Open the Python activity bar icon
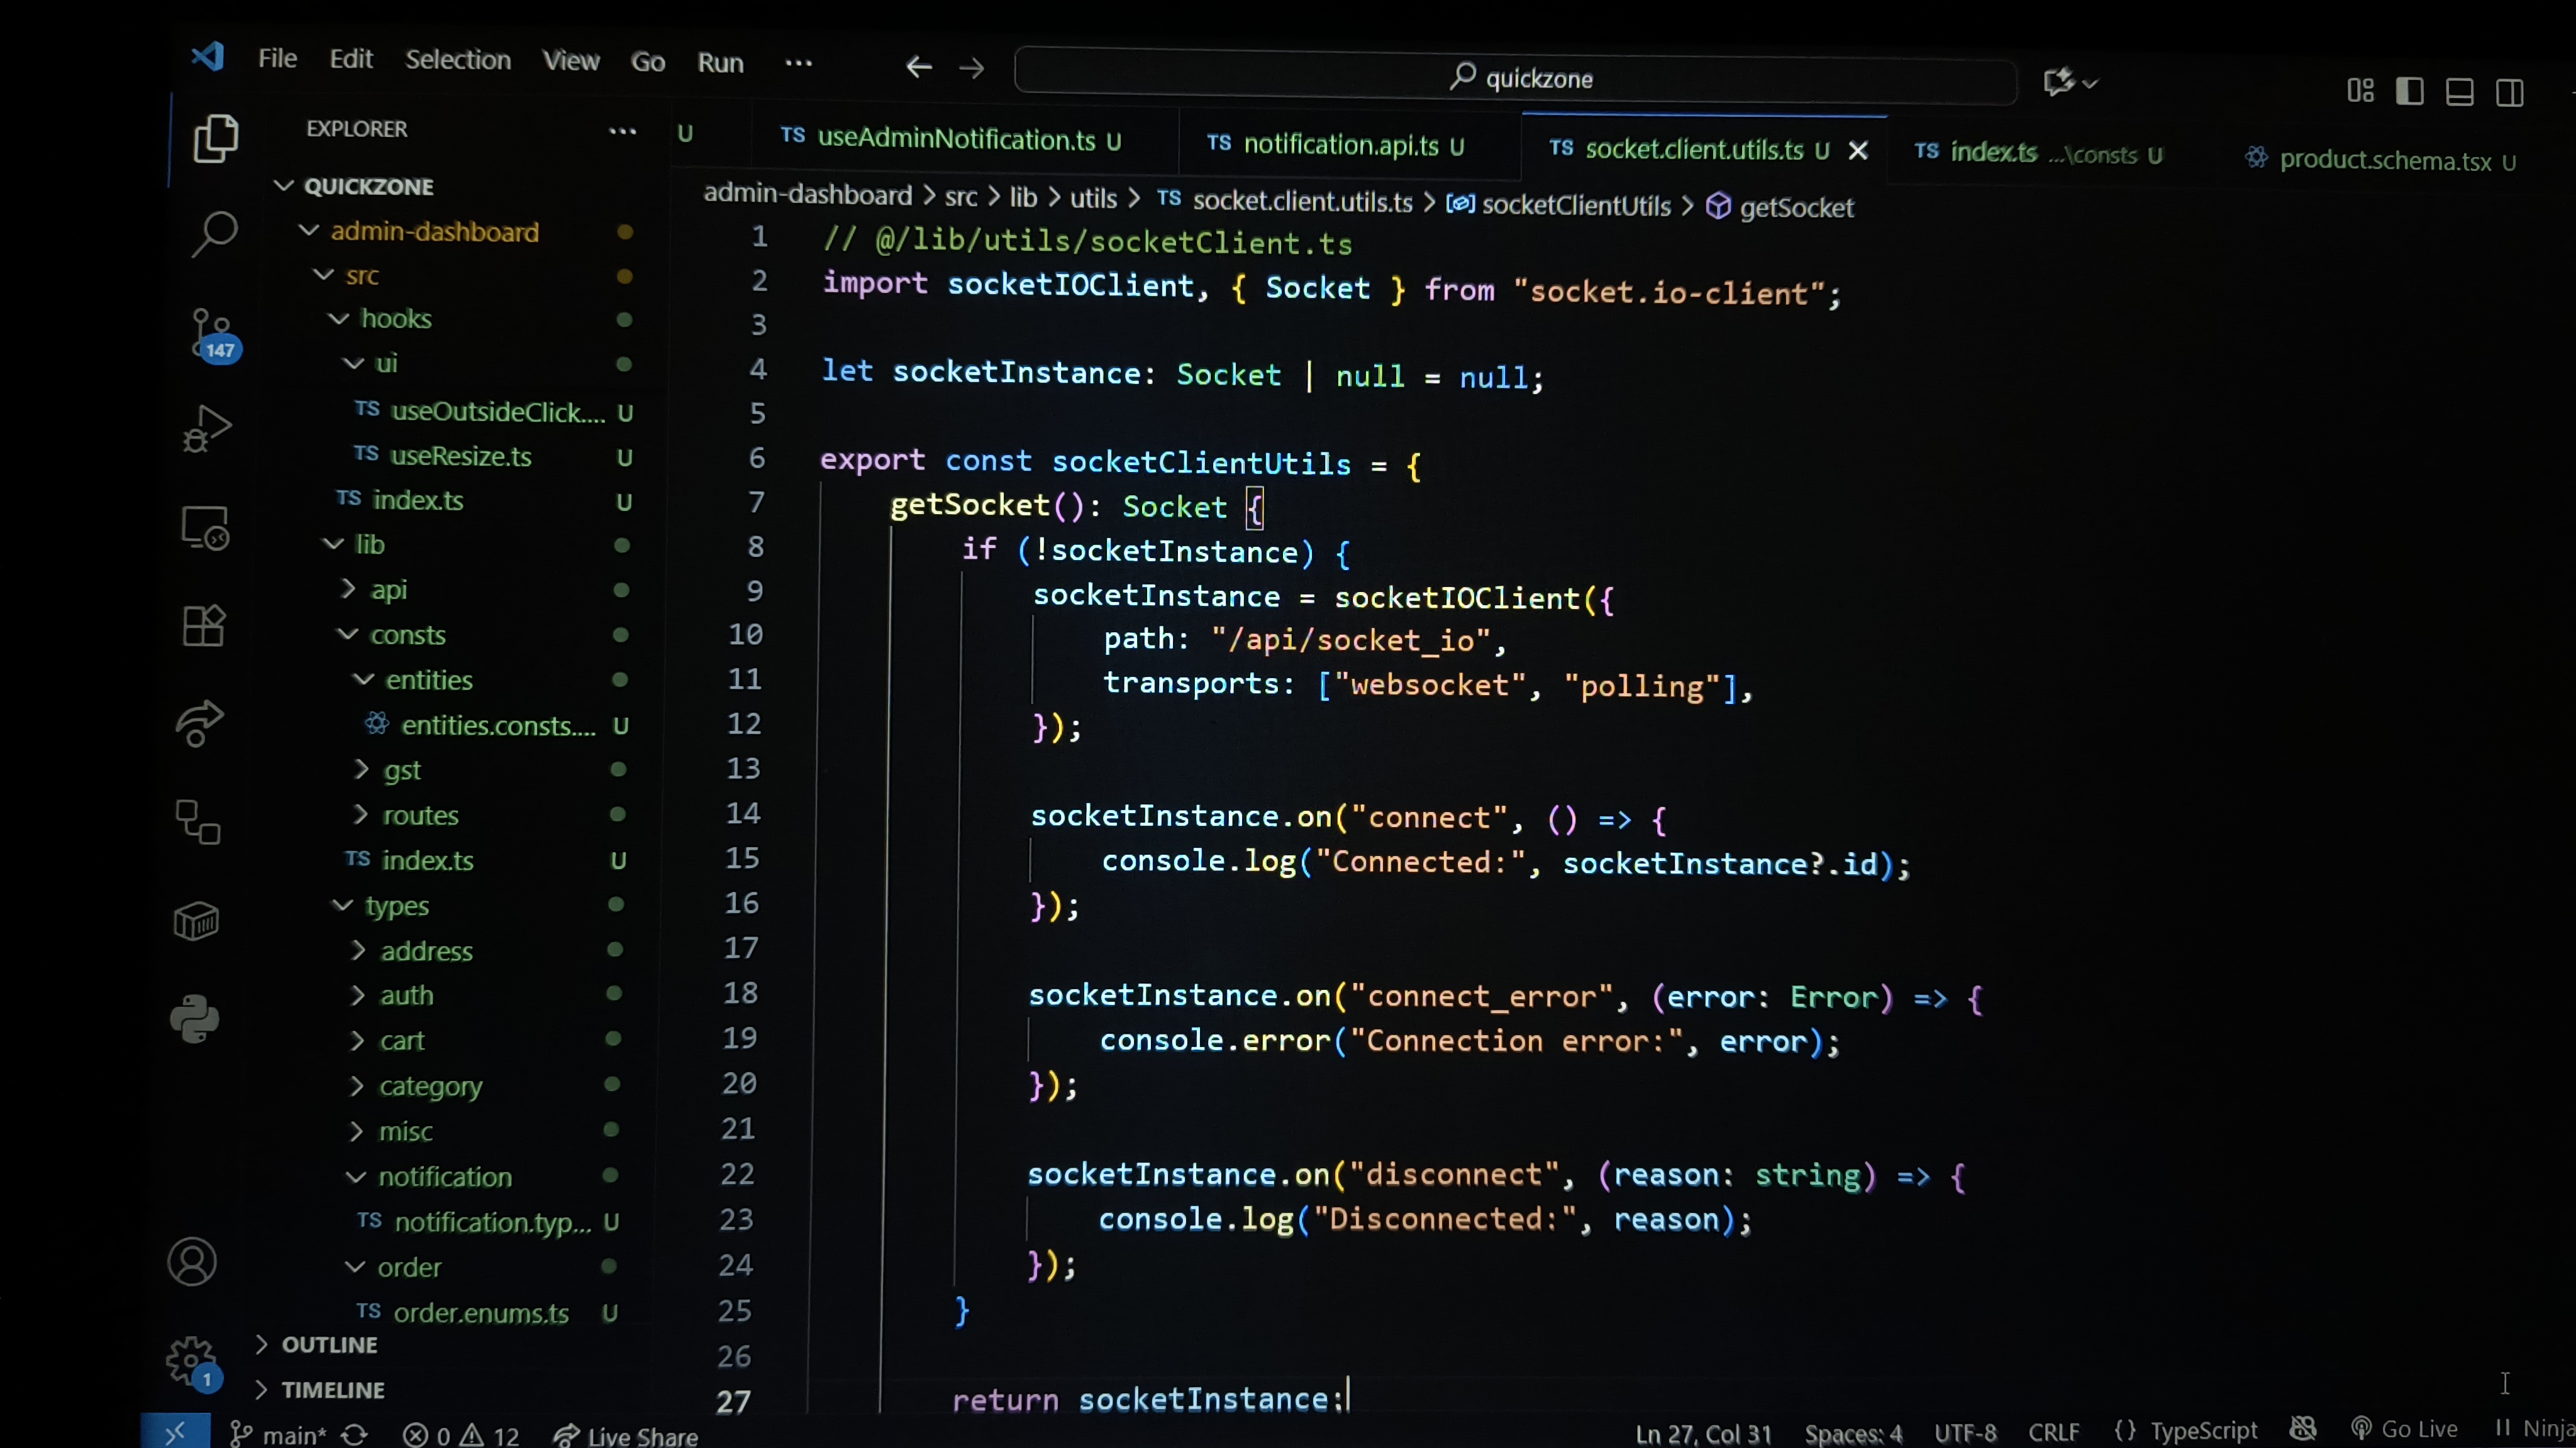The width and height of the screenshot is (2576, 1448). coord(195,1018)
